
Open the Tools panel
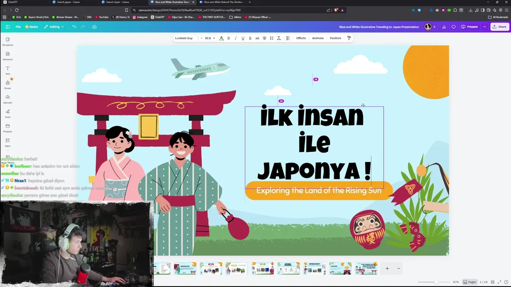click(x=8, y=113)
